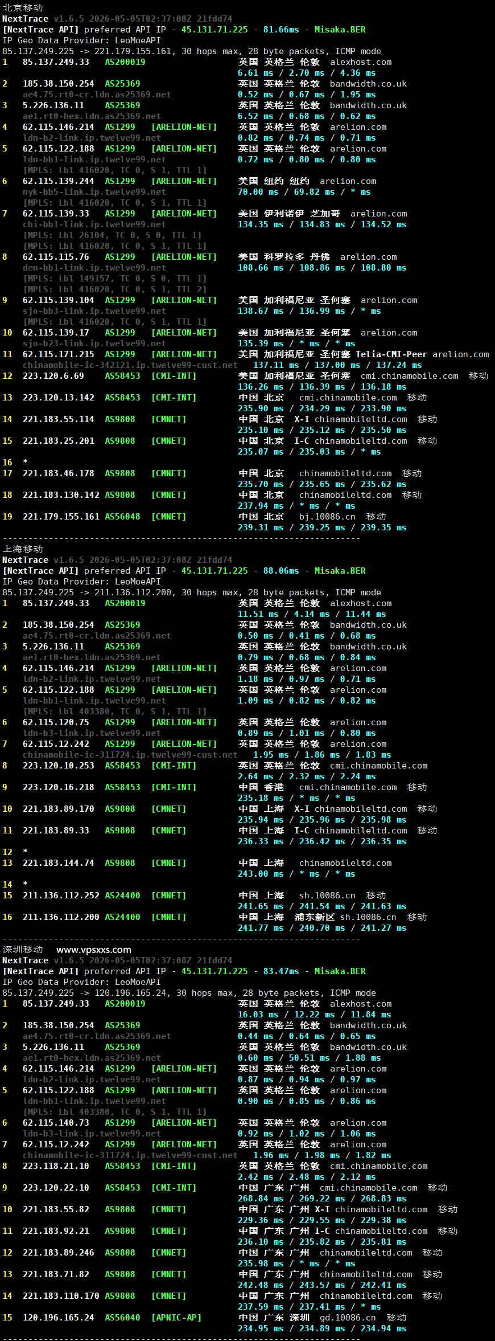This screenshot has height=1341, width=495.
Task: Select hop IP 221.183.89.33
Action: point(56,831)
